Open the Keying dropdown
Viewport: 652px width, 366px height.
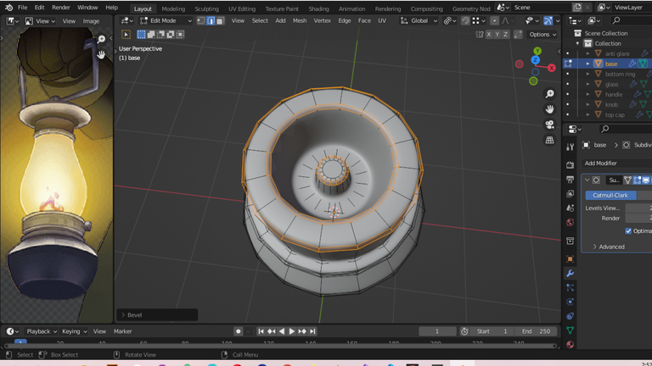[x=75, y=331]
